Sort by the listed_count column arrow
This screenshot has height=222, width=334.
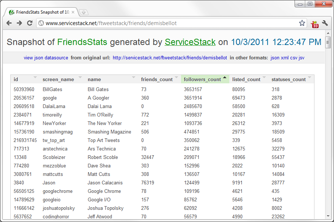tap(264, 77)
